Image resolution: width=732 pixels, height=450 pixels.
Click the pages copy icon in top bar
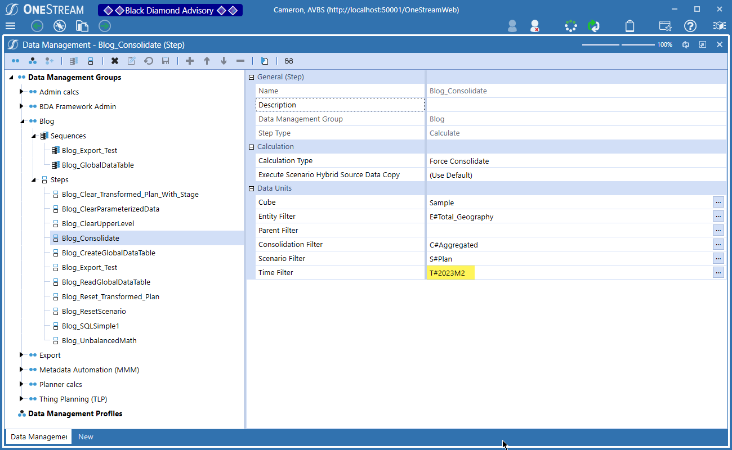click(x=82, y=26)
